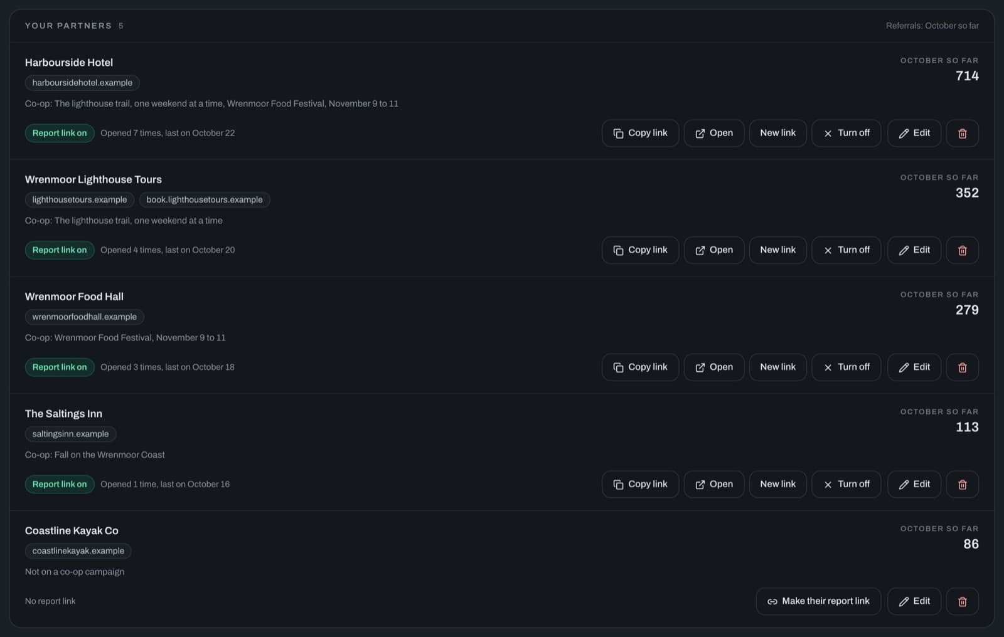Image resolution: width=1004 pixels, height=637 pixels.
Task: Open The Saltings Inn report
Action: point(714,484)
